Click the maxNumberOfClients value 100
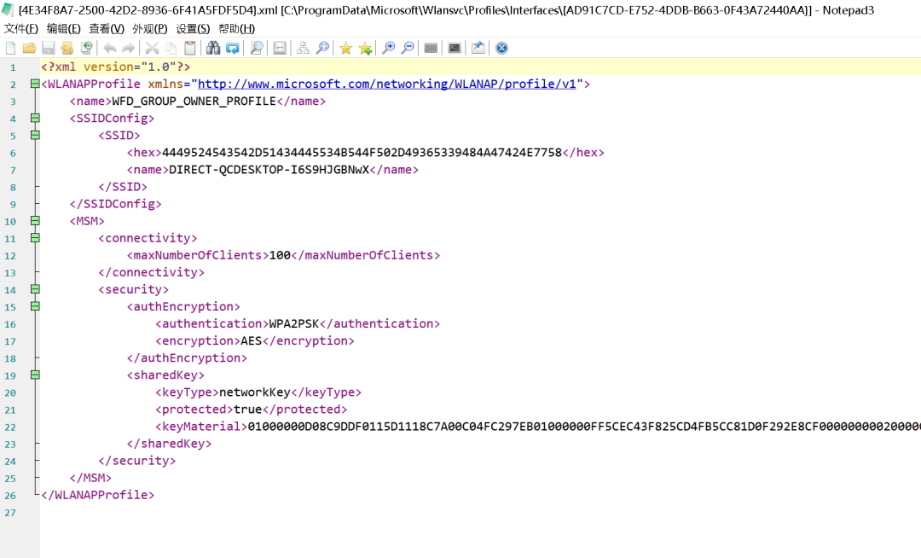This screenshot has width=921, height=558. tap(281, 255)
